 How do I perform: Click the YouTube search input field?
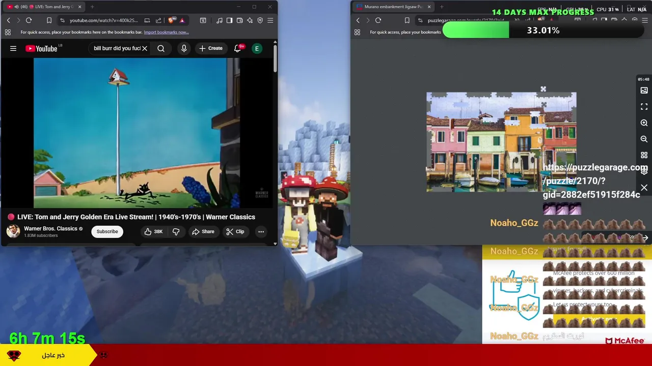click(x=117, y=48)
